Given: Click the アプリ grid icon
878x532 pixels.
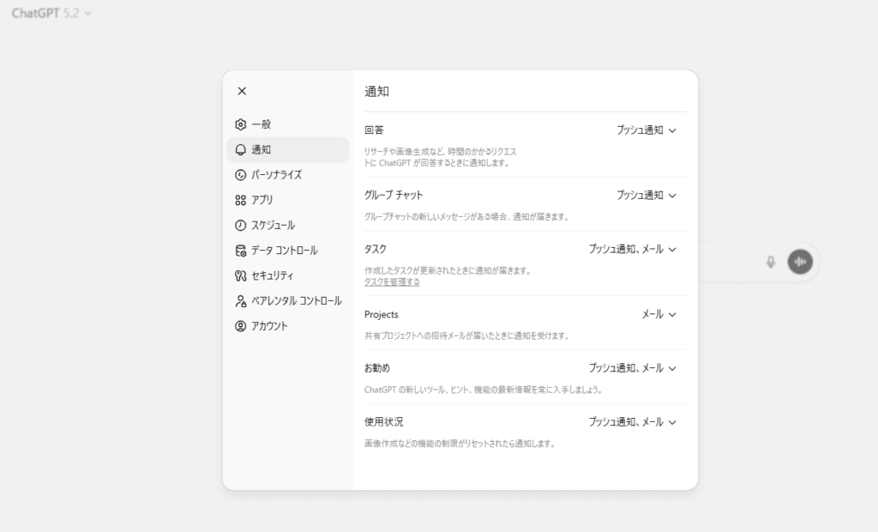Looking at the screenshot, I should (x=240, y=200).
